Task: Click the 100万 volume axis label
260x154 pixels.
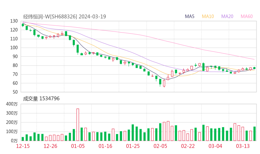Action: click(12, 132)
